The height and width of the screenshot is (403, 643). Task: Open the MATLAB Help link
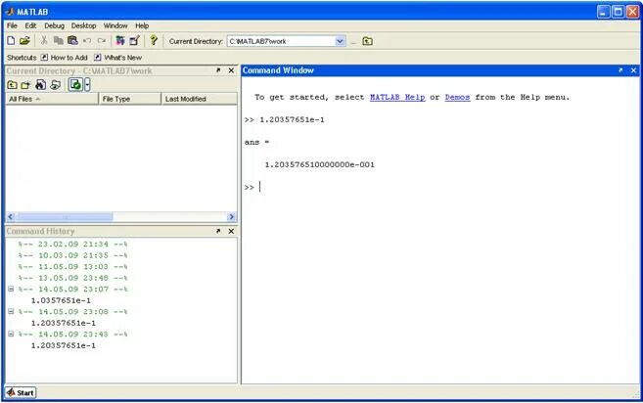(x=397, y=97)
